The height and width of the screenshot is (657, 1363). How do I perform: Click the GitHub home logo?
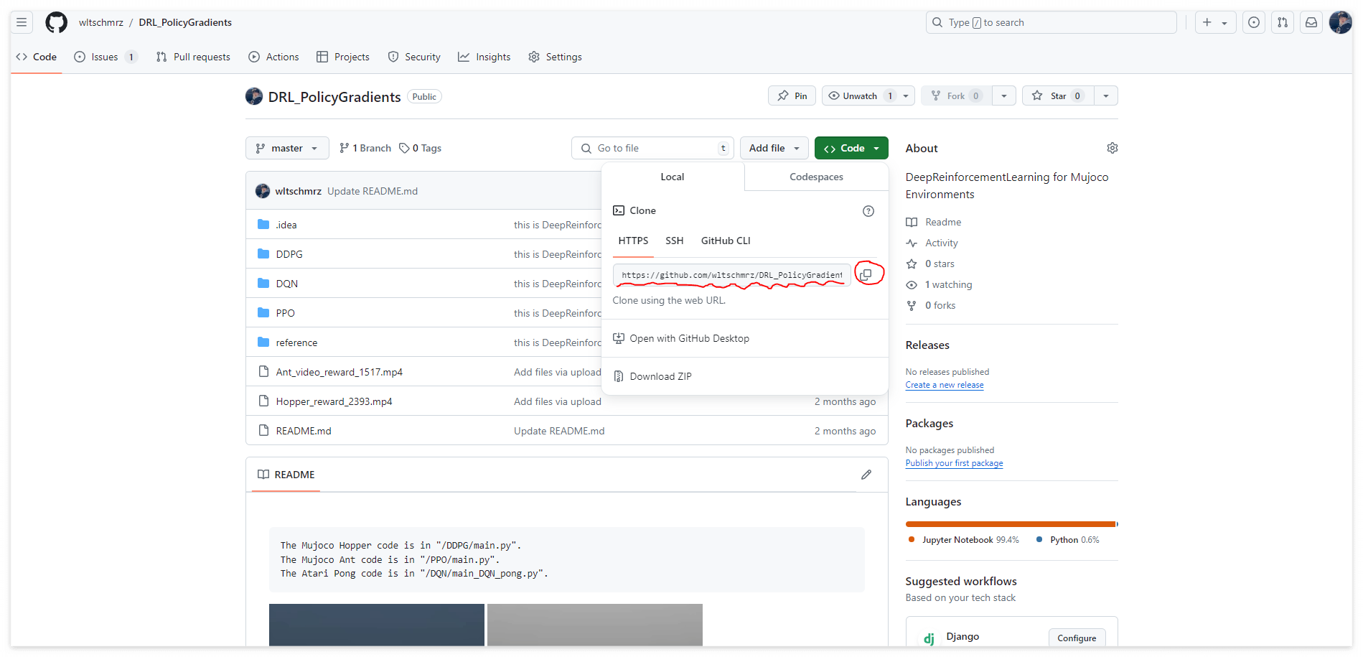(x=56, y=22)
